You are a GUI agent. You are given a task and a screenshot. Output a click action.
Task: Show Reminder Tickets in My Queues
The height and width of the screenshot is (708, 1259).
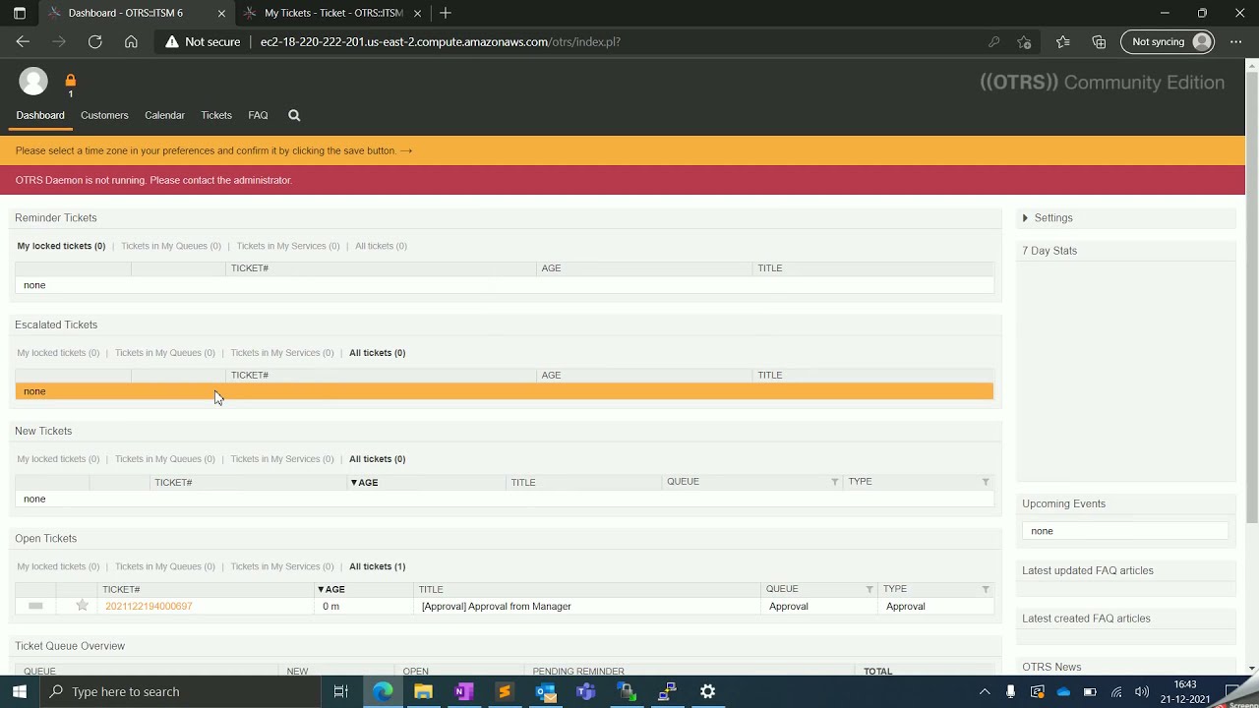point(171,246)
